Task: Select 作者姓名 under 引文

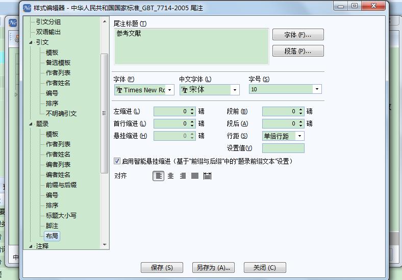Action: (58, 83)
